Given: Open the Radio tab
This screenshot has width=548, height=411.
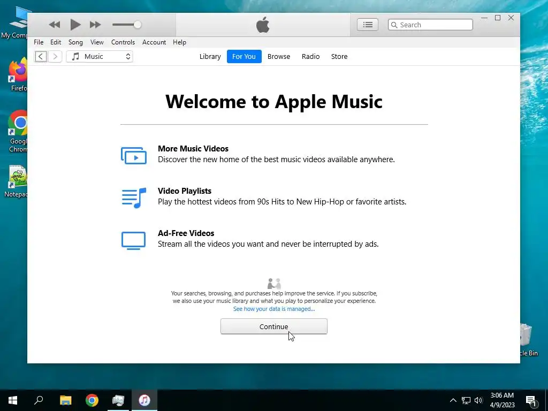Looking at the screenshot, I should point(310,56).
